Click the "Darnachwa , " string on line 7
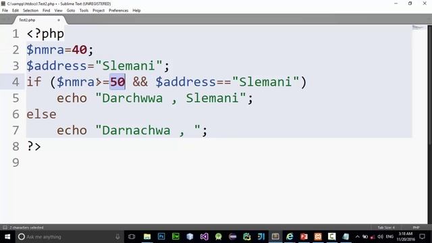The height and width of the screenshot is (243, 432). [148, 130]
